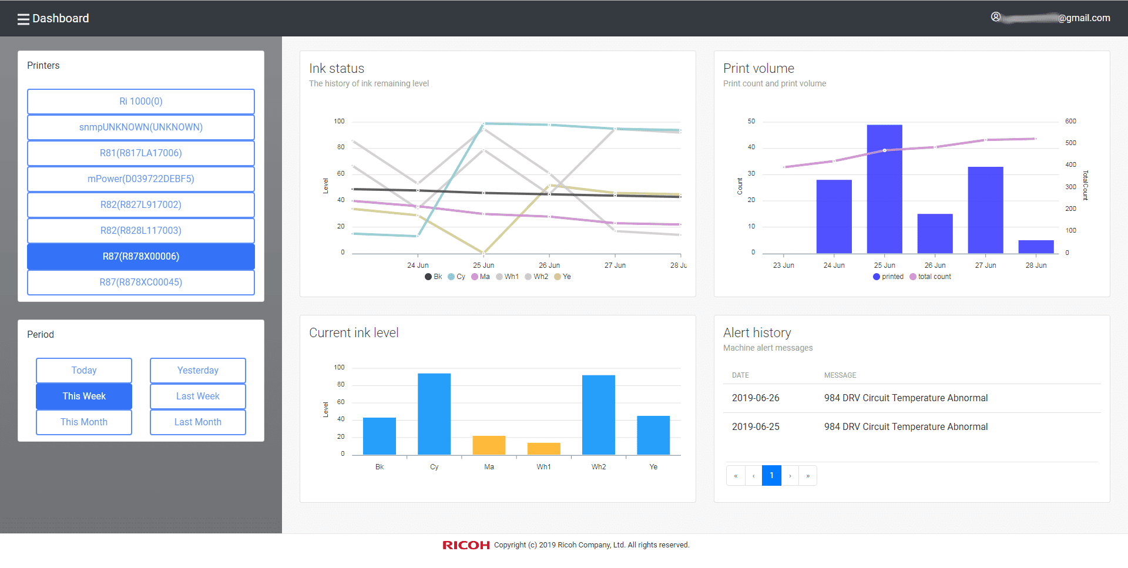Select the Ri 1000(0) printer
1128x568 pixels.
(141, 101)
